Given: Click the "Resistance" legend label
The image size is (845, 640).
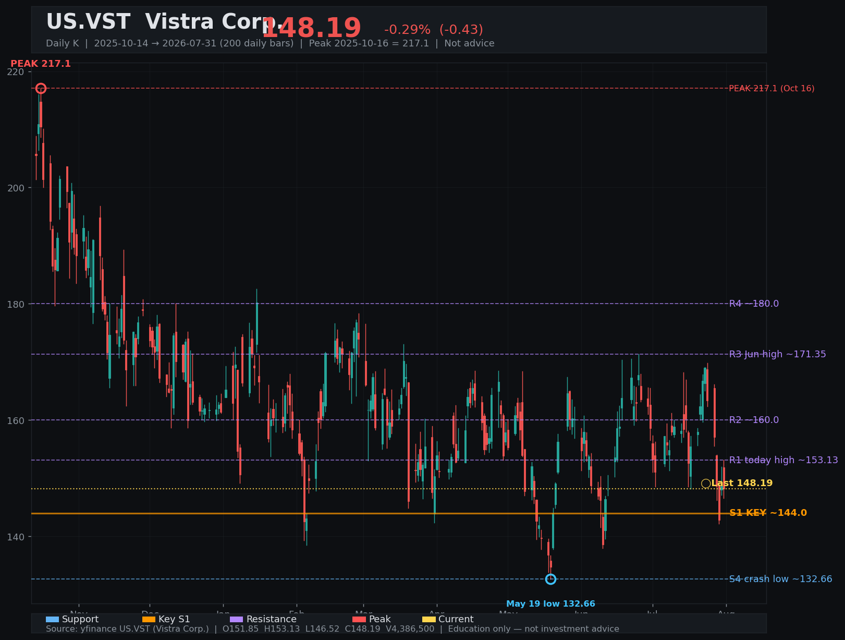Looking at the screenshot, I should (x=271, y=619).
